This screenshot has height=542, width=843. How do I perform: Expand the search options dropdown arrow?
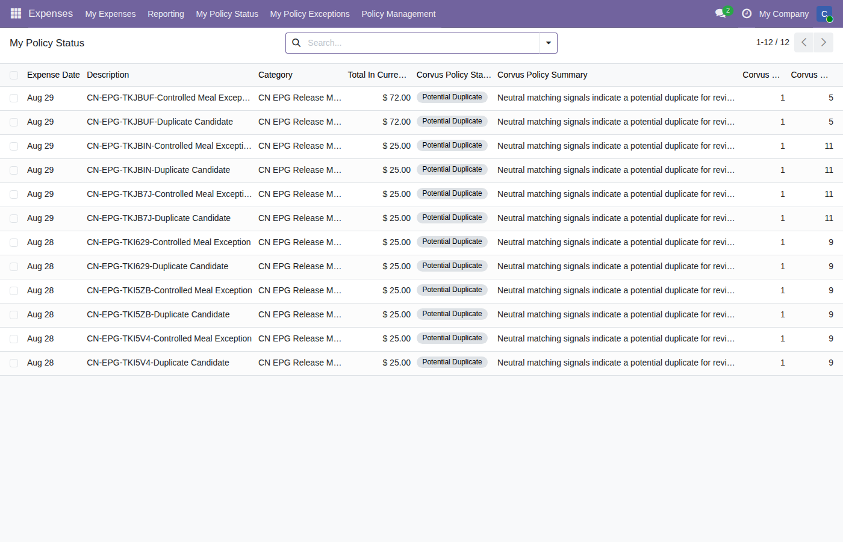point(549,43)
